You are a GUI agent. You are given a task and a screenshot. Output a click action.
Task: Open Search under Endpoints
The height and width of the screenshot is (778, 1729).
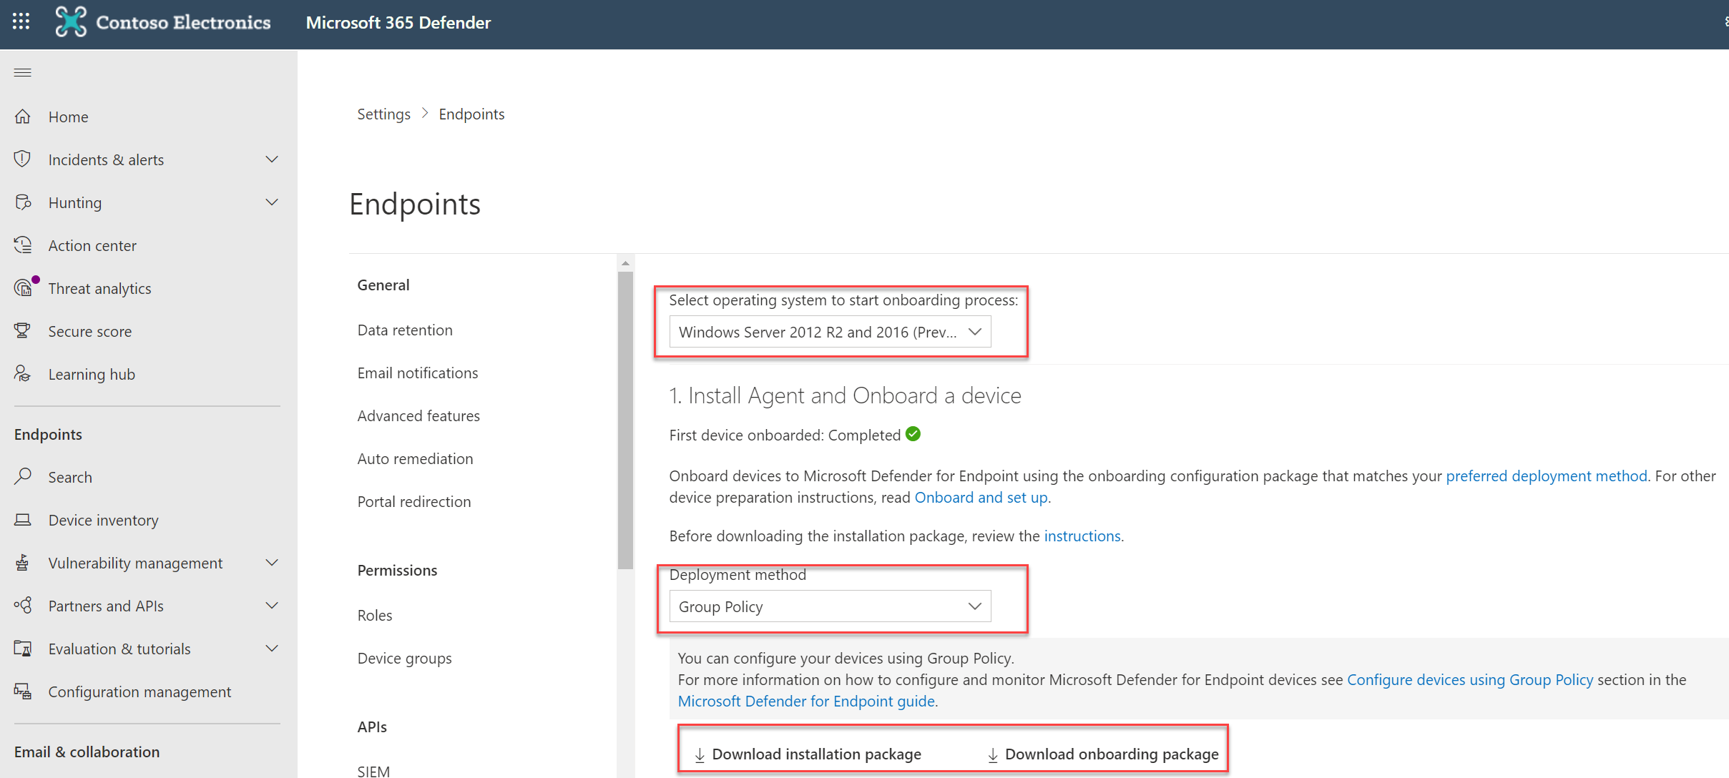70,477
